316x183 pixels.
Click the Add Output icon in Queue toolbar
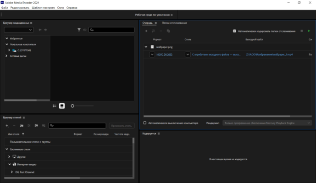[153, 31]
